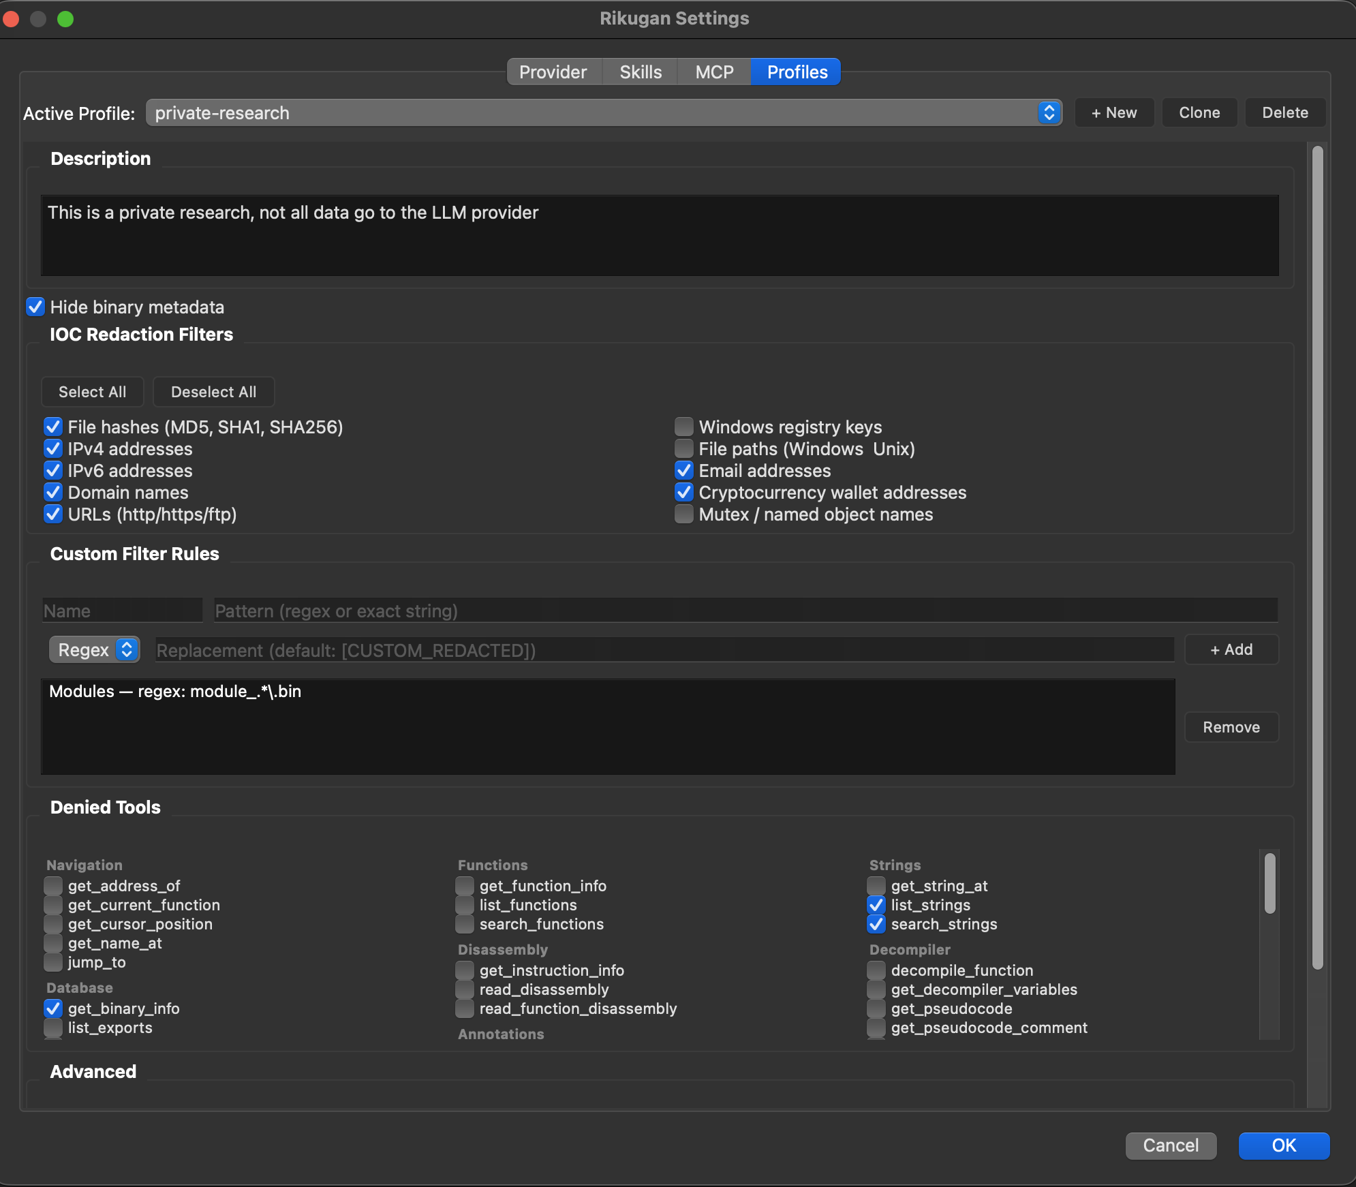The image size is (1356, 1187).
Task: Uncheck the Email addresses filter
Action: pos(683,470)
